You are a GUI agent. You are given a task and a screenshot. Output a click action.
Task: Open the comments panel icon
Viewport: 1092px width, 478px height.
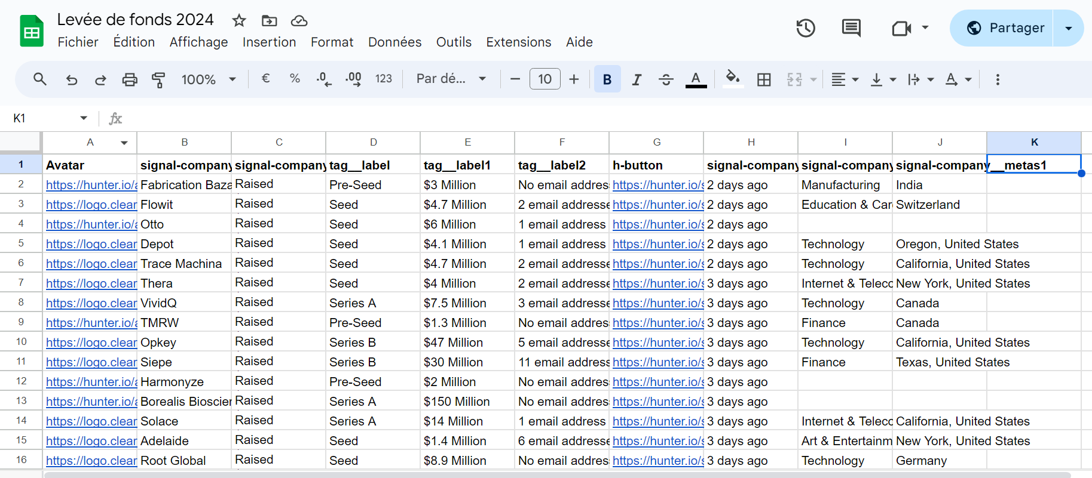coord(851,28)
